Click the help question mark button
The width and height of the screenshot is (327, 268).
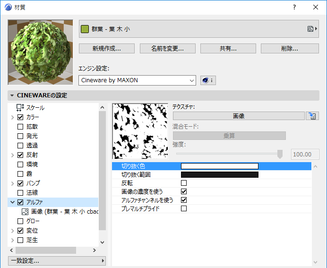pyautogui.click(x=294, y=7)
